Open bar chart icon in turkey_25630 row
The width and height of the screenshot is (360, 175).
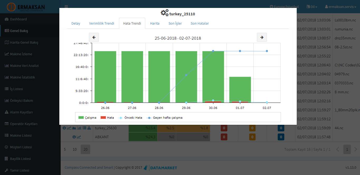click(79, 128)
